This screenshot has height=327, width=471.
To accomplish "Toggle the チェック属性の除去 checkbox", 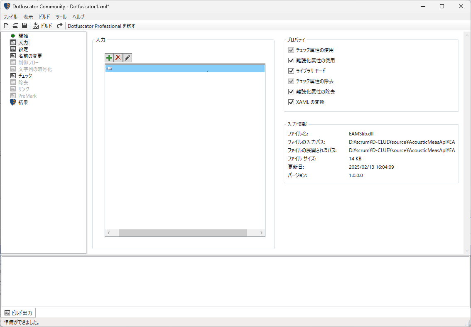I will click(x=291, y=81).
